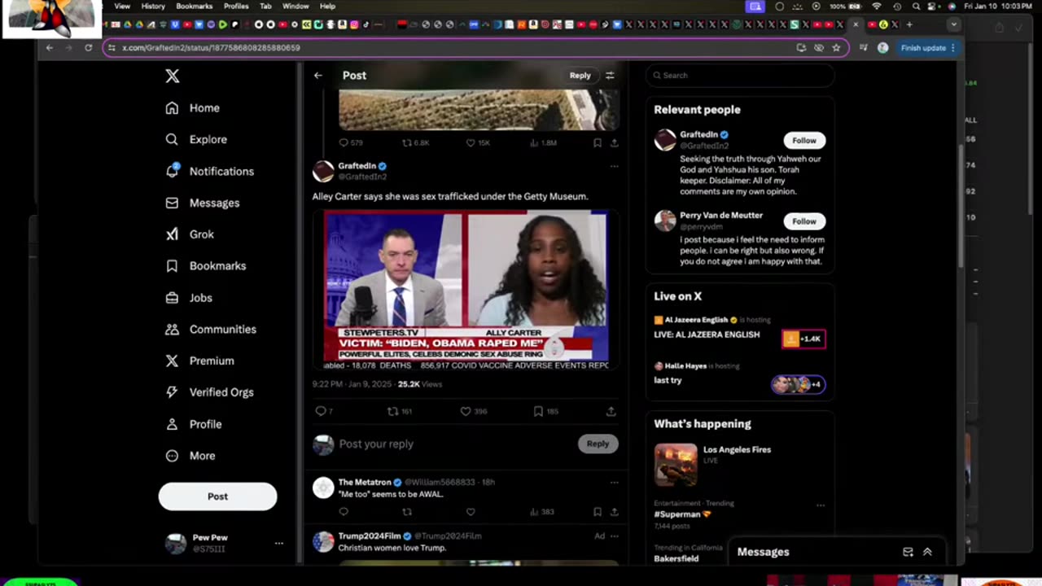
Task: Open Bookmarks in sidebar
Action: click(205, 266)
